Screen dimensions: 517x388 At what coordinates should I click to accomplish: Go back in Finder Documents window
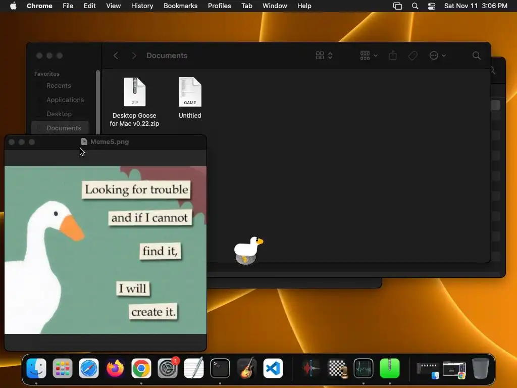tap(116, 56)
